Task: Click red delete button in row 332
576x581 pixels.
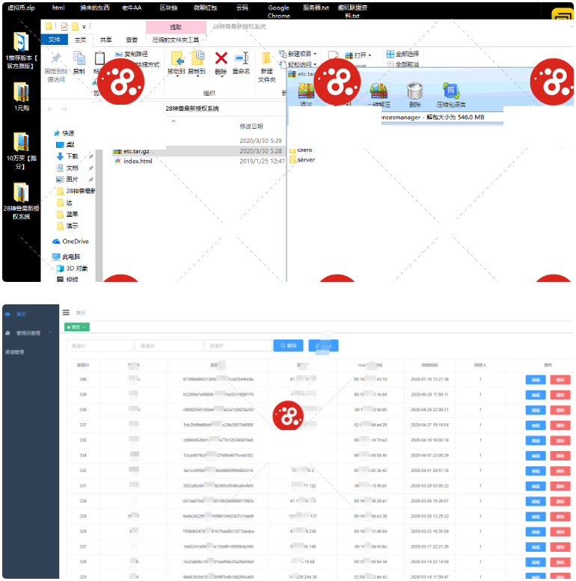Action: pos(560,470)
